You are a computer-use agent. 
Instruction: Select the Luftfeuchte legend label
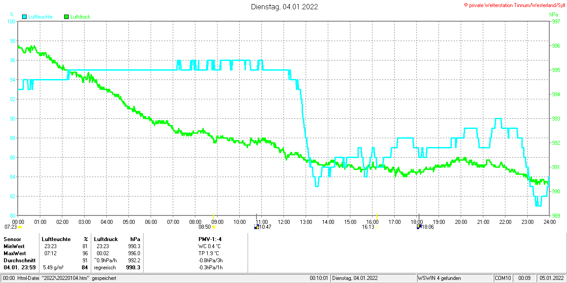40,17
